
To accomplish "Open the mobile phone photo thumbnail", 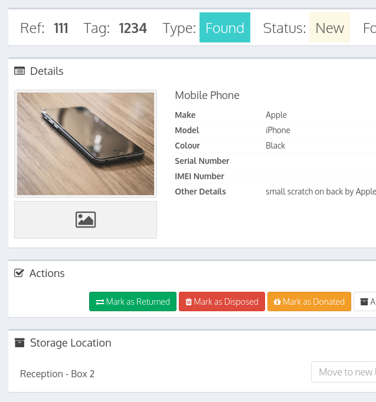I will pos(86,144).
